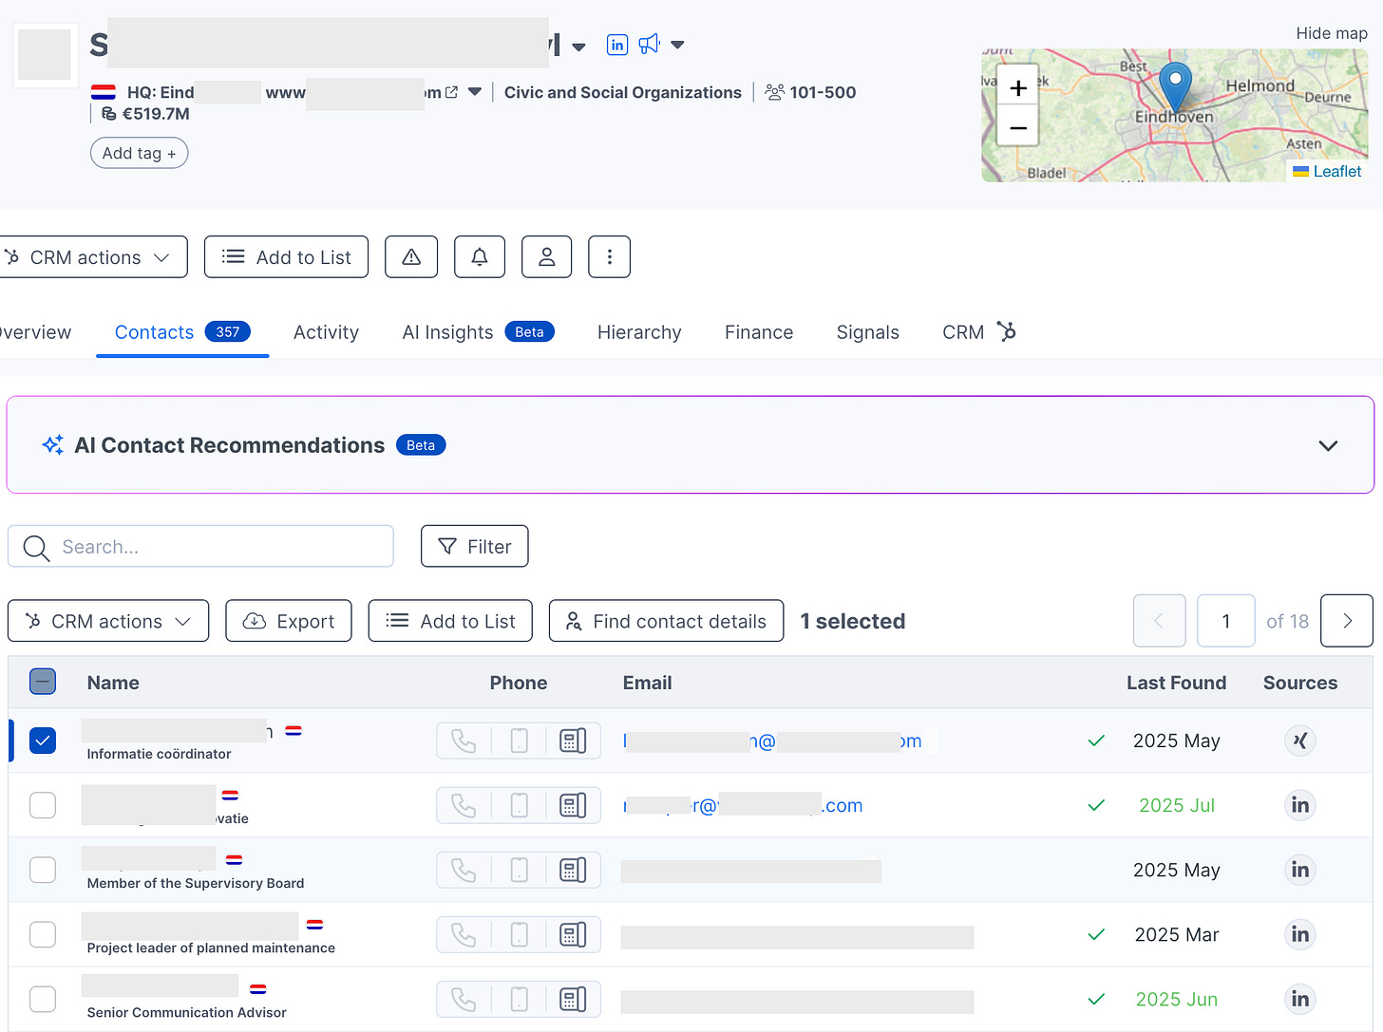Click the bell notification button
1383x1032 pixels.
pos(480,257)
